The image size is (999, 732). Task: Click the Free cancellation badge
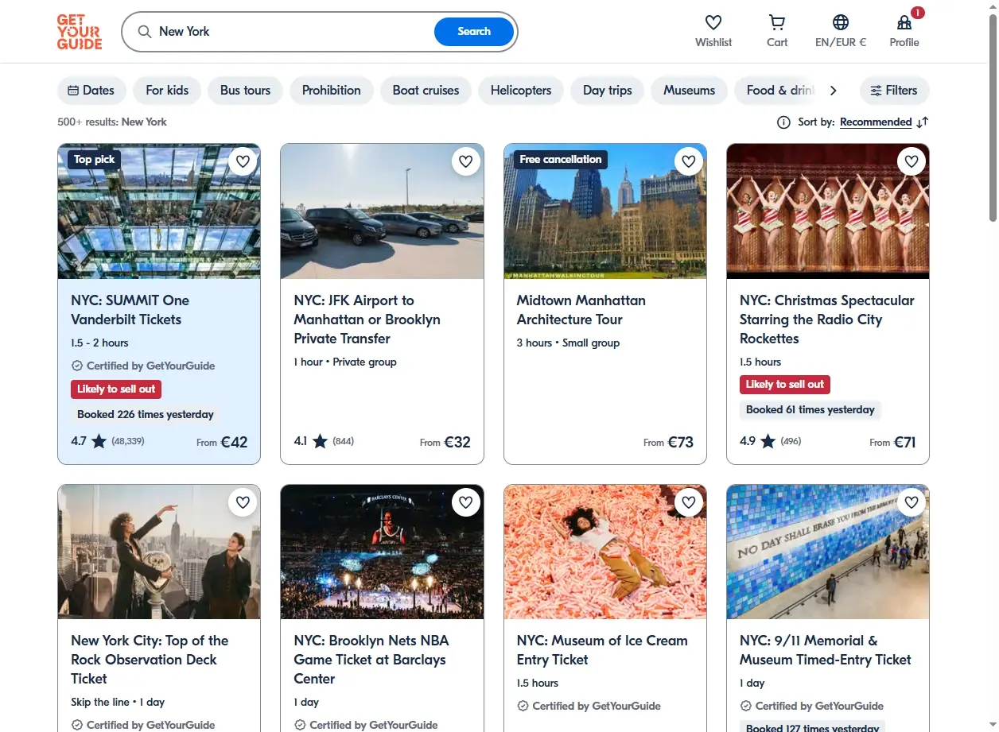(561, 160)
